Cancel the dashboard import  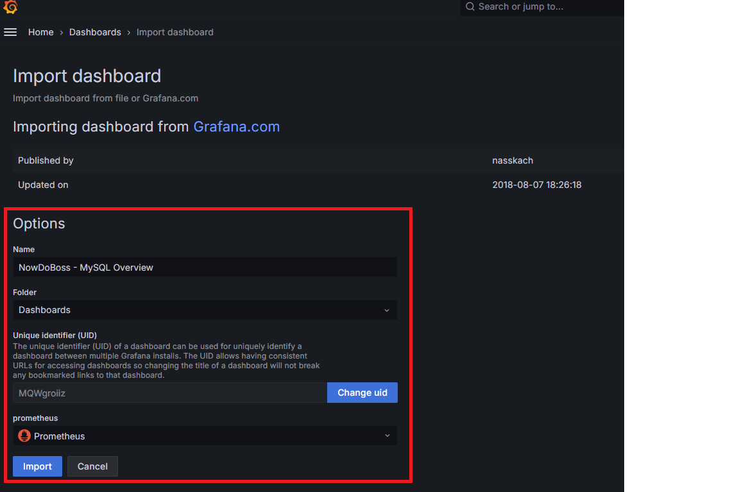92,466
